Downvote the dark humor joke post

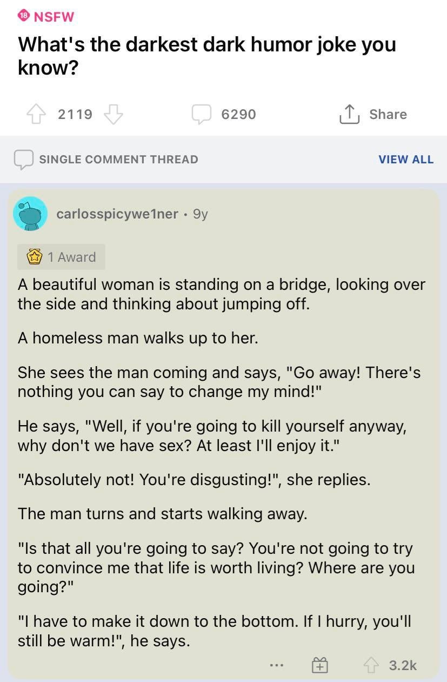113,114
